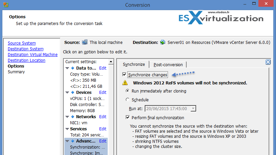
Task: Click the blue diamond beside Advanced options
Action: click(72, 141)
